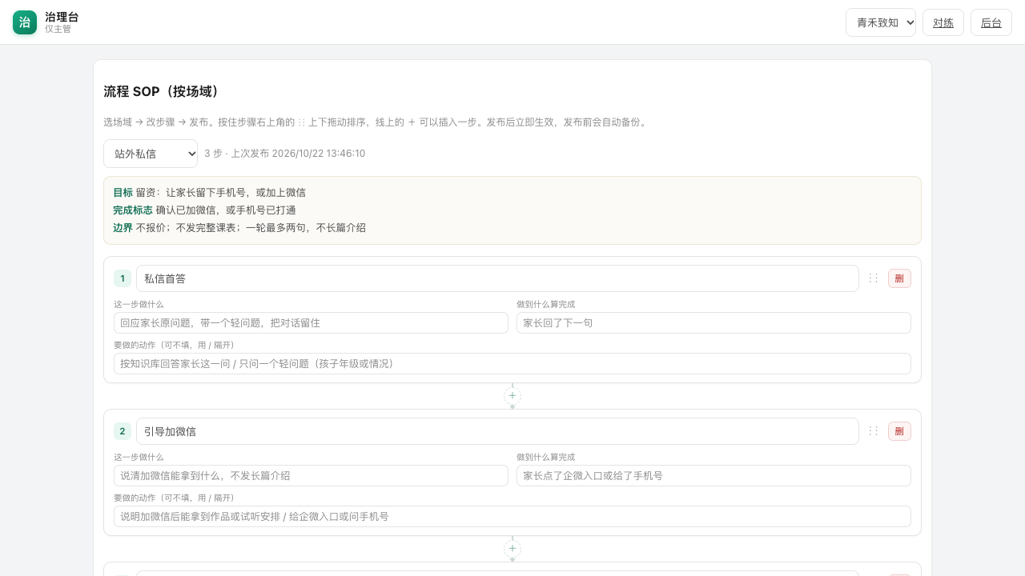Viewport: 1025px width, 576px height.
Task: Open the 站外私信 scene dropdown
Action: 151,154
